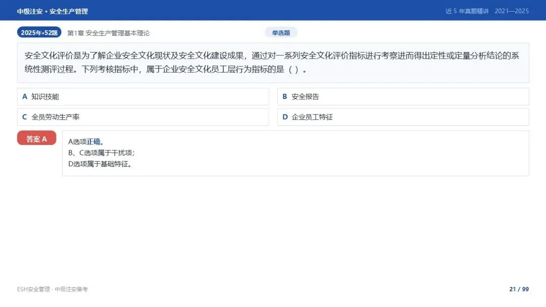
Task: Click the 2025年·52题 badge
Action: click(39, 32)
